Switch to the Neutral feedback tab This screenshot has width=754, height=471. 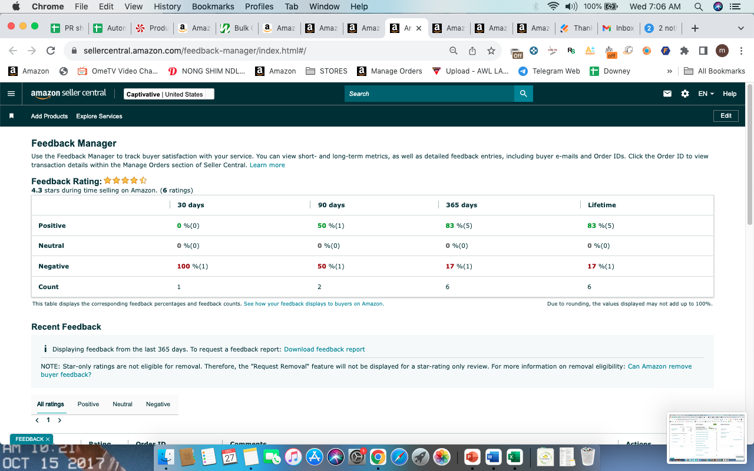[123, 404]
